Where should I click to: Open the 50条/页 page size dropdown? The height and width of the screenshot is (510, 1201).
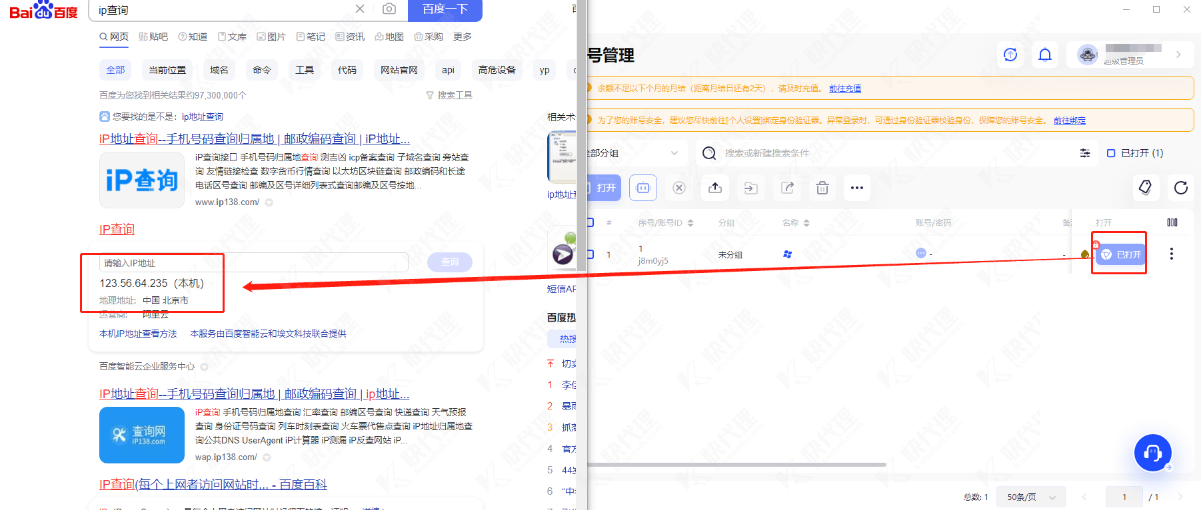(x=1030, y=497)
